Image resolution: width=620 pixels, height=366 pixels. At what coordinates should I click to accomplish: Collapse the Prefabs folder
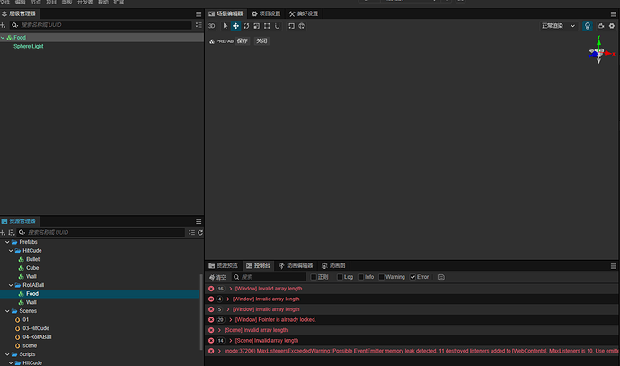coord(7,242)
